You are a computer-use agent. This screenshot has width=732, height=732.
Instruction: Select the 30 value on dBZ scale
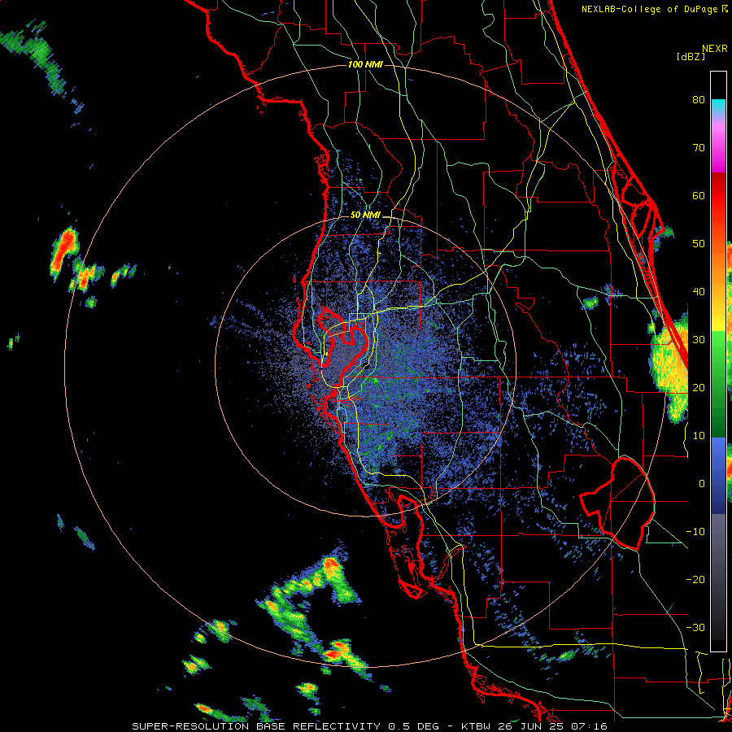[699, 339]
